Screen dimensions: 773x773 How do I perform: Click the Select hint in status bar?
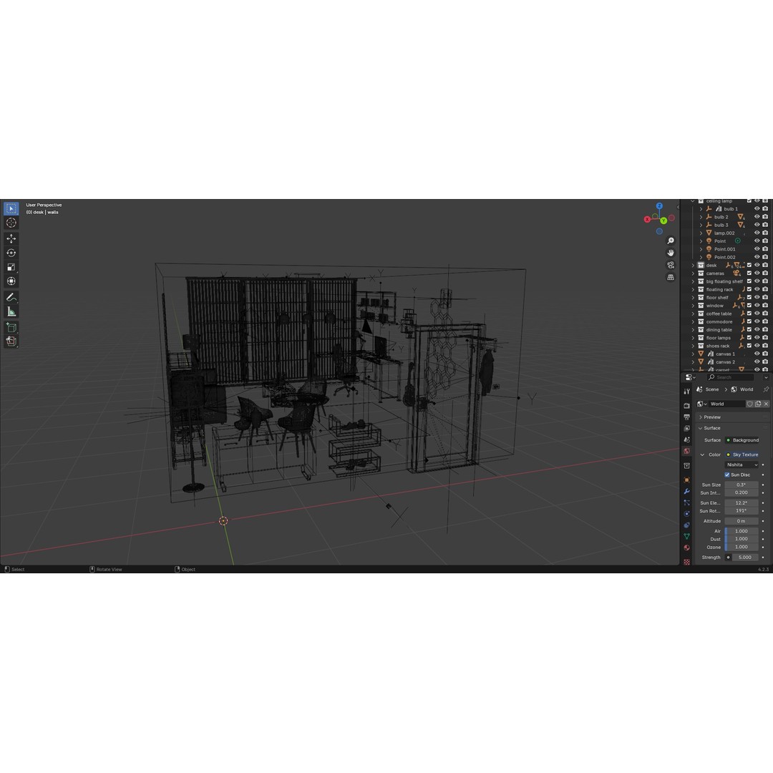click(16, 569)
